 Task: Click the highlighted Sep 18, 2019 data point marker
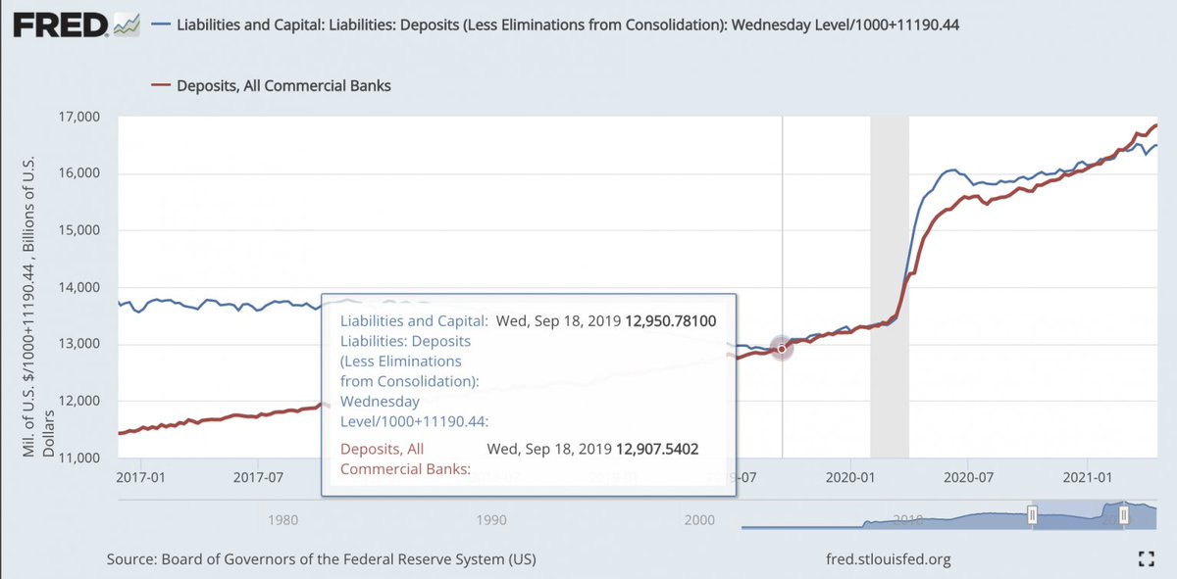(782, 349)
